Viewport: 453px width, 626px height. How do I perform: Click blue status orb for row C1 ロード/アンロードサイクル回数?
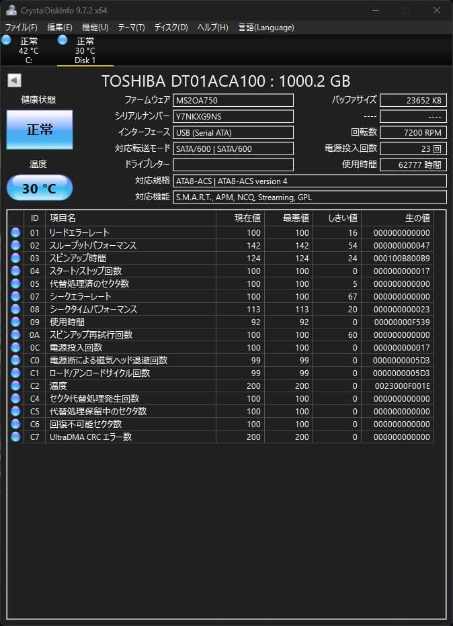pyautogui.click(x=15, y=373)
